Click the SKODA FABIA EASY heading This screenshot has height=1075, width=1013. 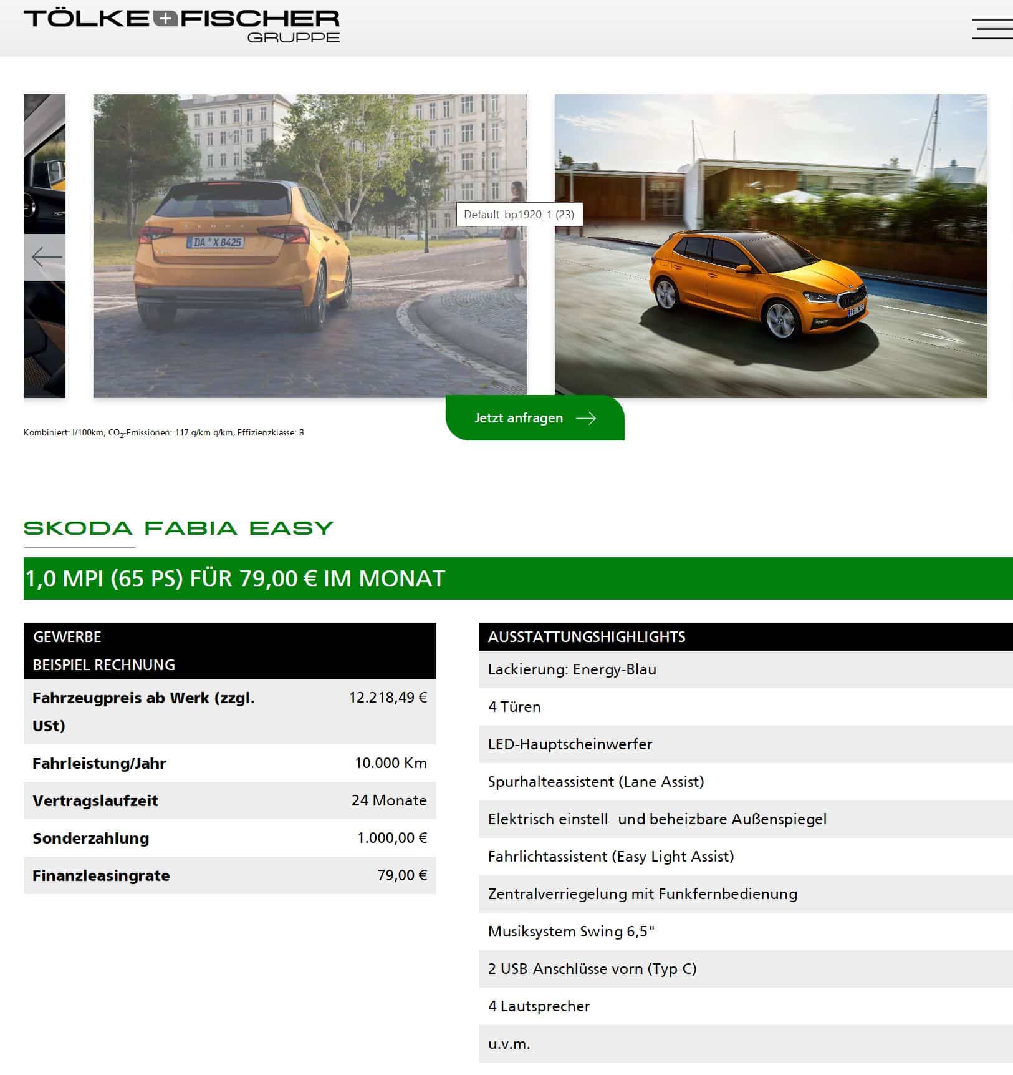pyautogui.click(x=178, y=528)
